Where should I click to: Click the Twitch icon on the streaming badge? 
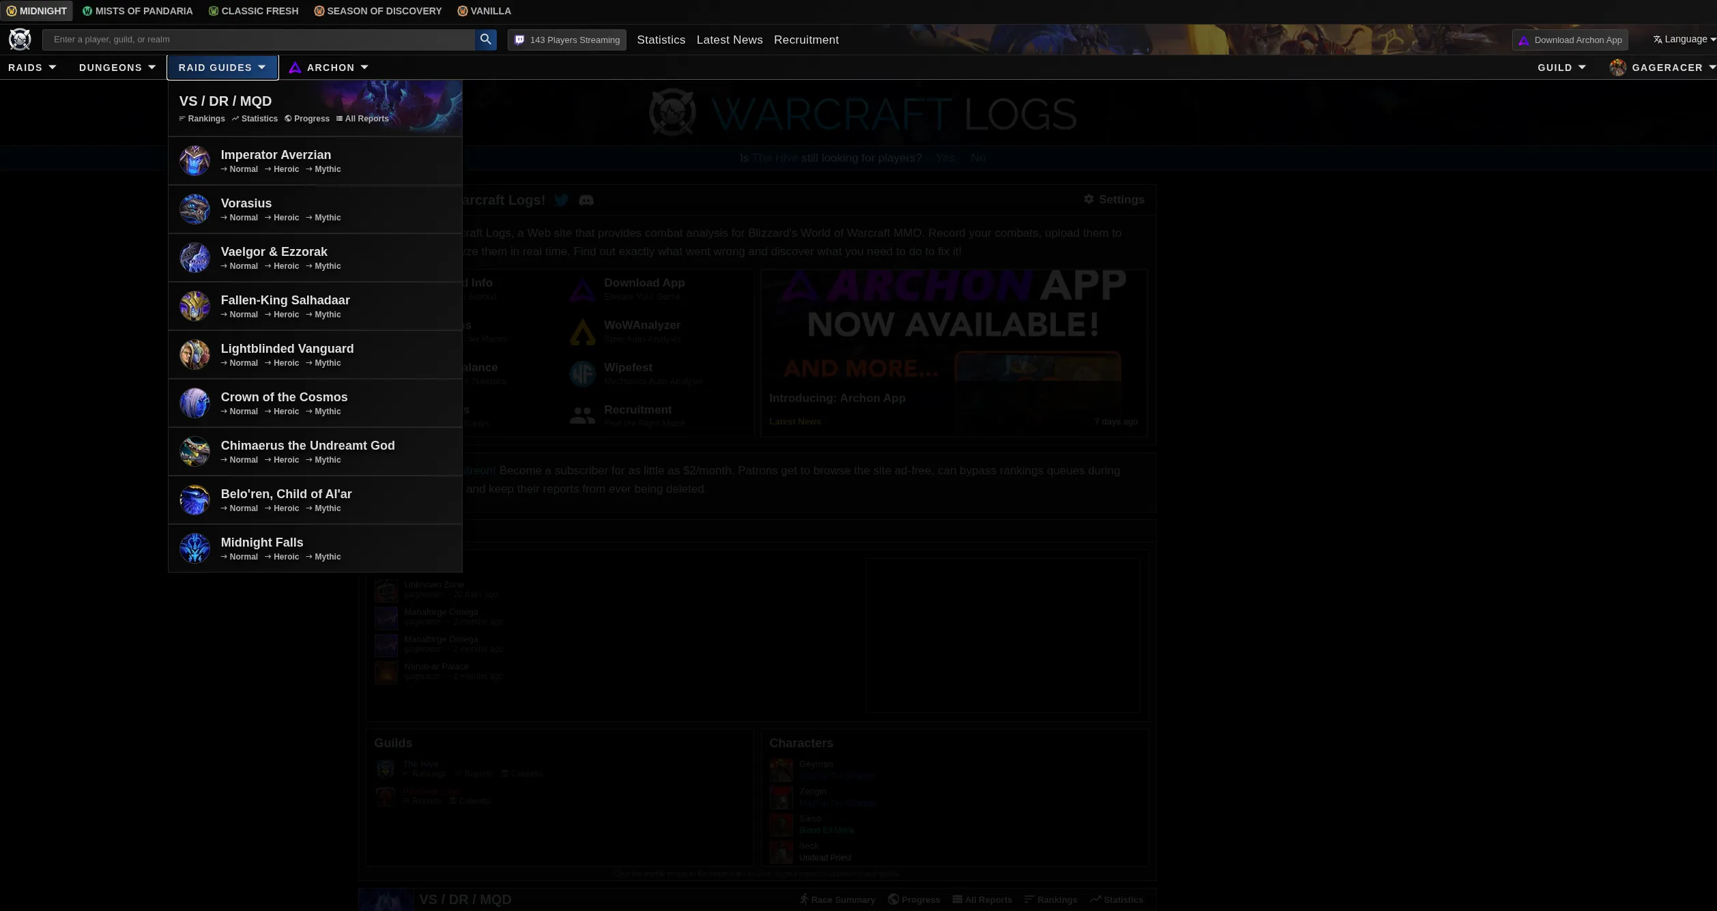(x=520, y=40)
